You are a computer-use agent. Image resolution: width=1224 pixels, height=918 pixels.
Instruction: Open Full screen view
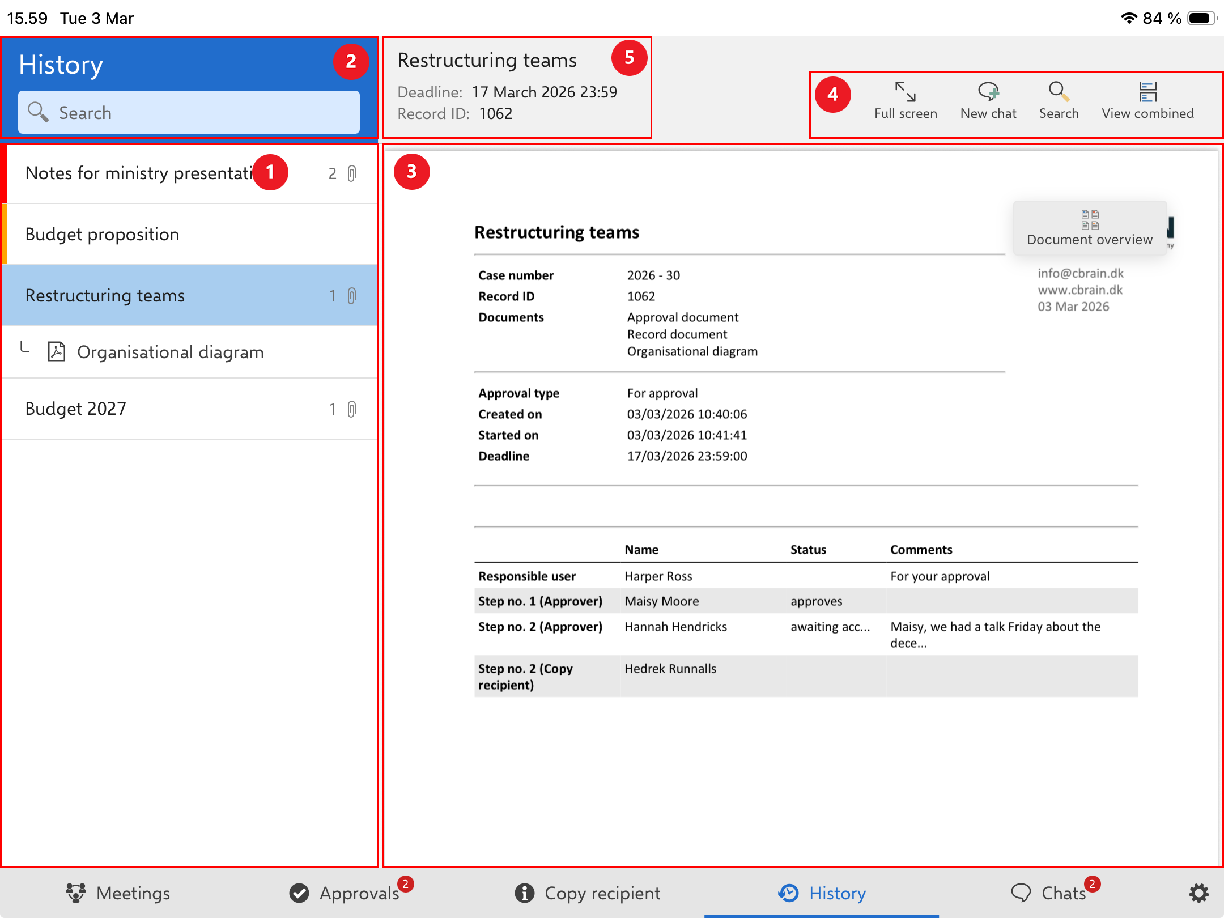click(906, 101)
